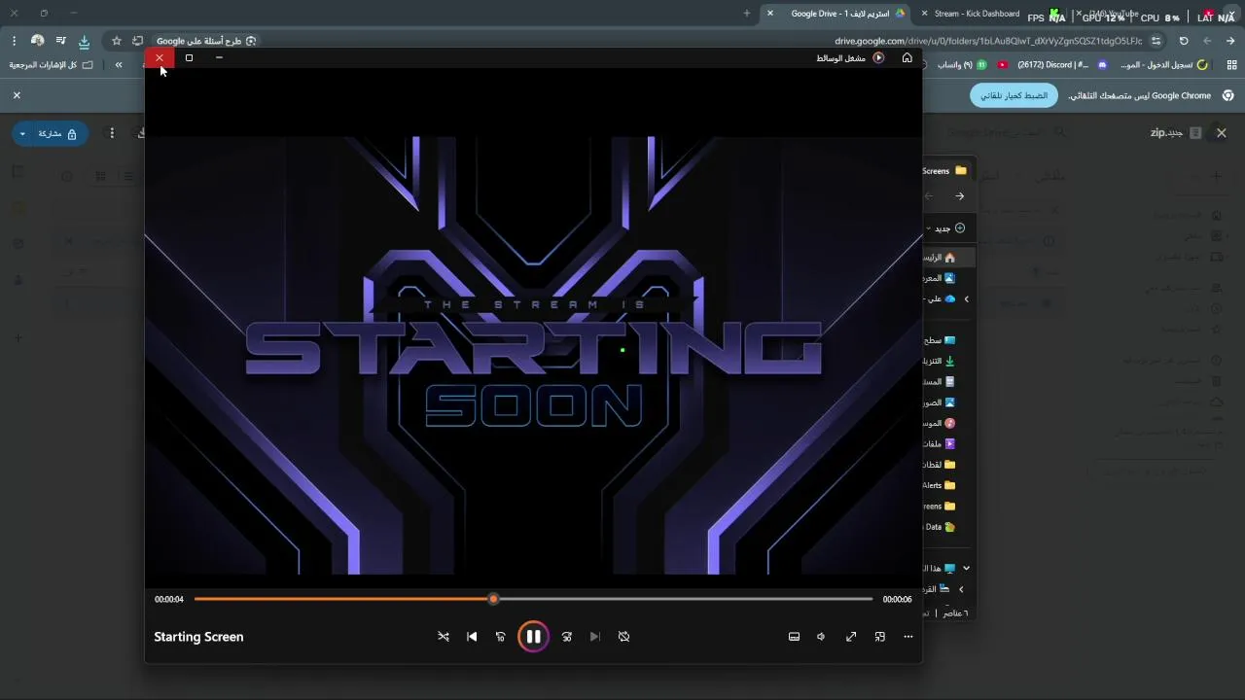Viewport: 1245px width, 700px height.
Task: Go back in Chrome
Action: pos(1230,41)
